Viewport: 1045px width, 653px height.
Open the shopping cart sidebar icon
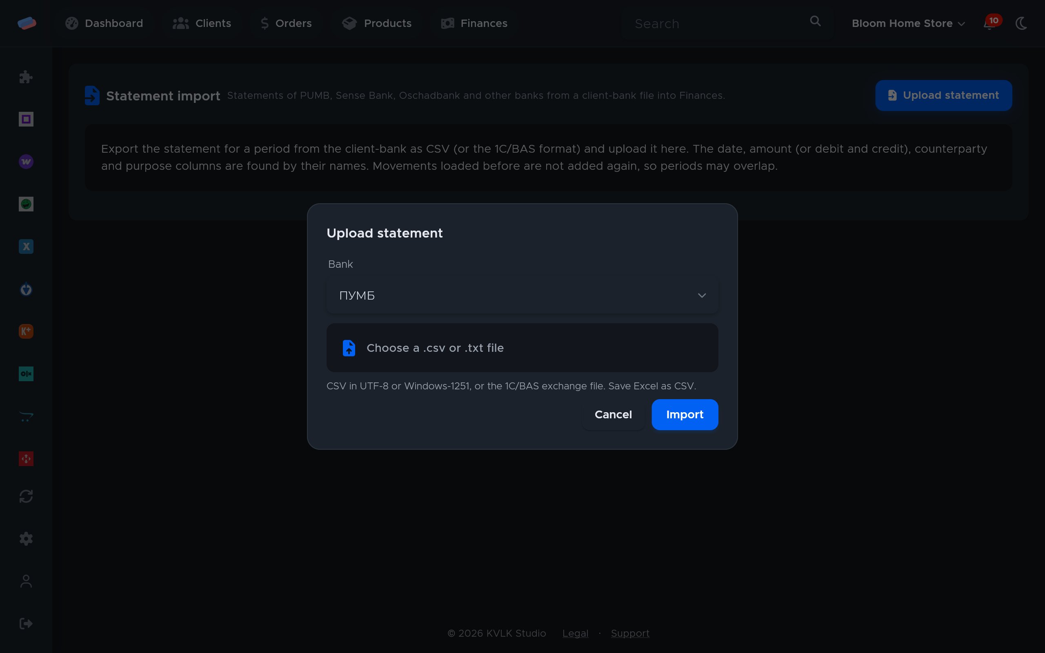tap(26, 416)
